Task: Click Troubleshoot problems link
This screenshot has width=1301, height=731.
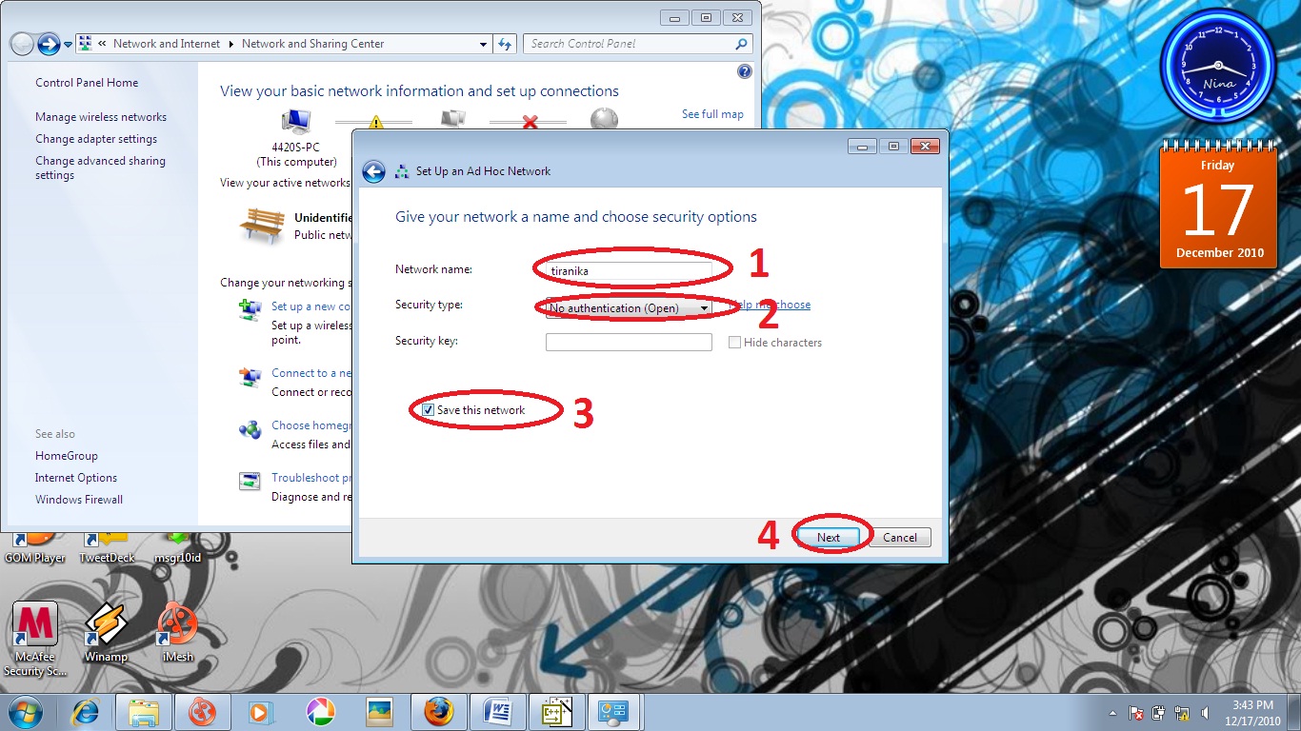Action: click(x=311, y=478)
